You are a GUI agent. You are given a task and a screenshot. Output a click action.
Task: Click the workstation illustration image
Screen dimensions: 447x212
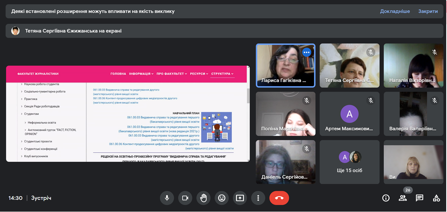pyautogui.click(x=216, y=127)
